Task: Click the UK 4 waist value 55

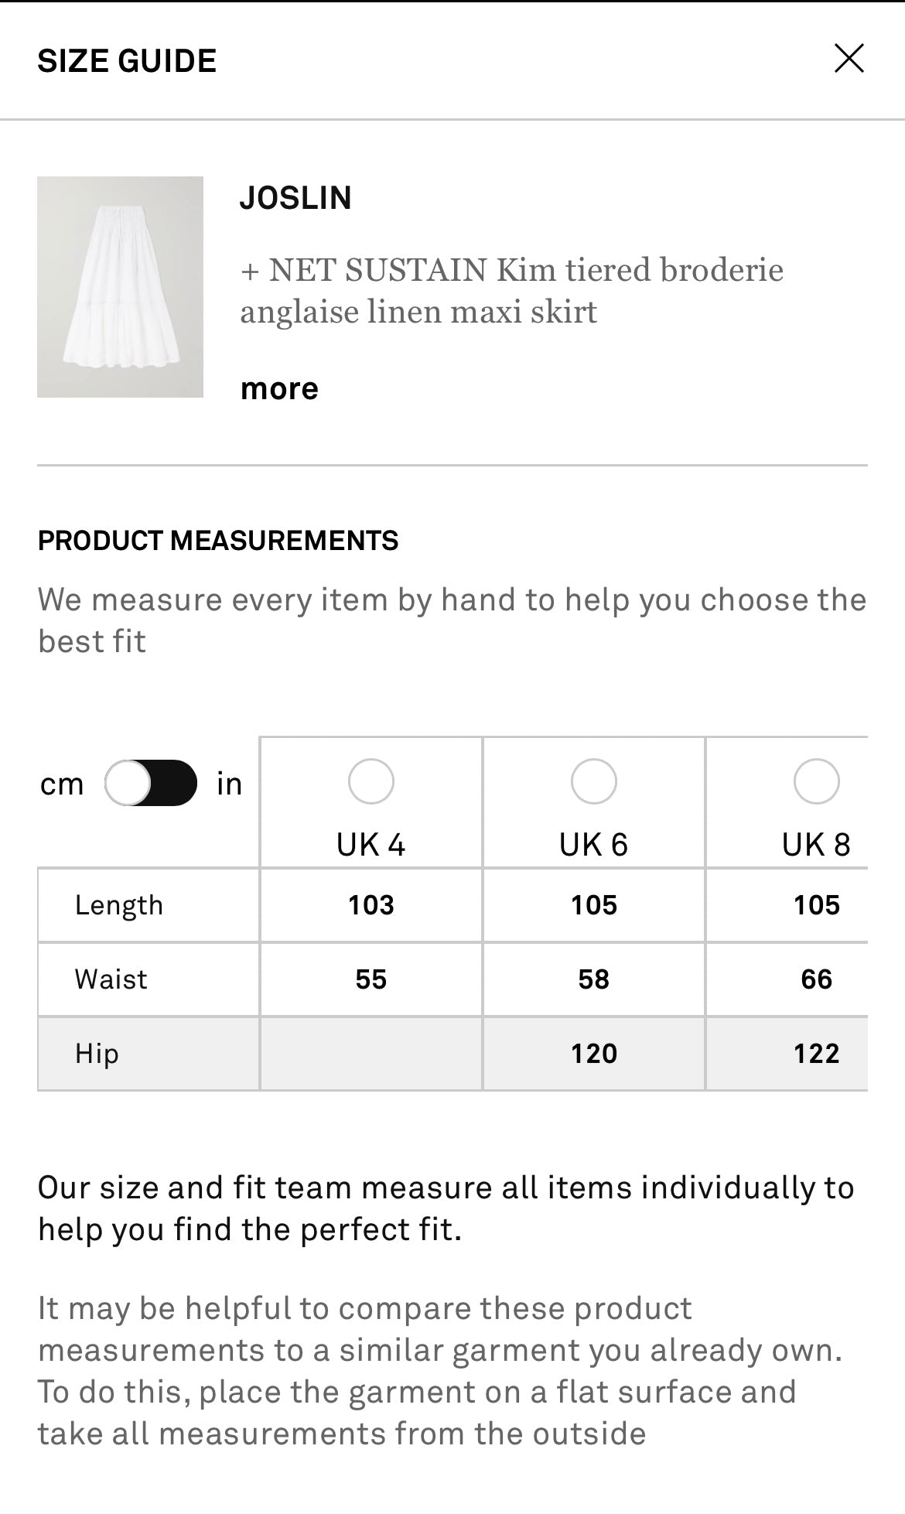Action: (371, 979)
